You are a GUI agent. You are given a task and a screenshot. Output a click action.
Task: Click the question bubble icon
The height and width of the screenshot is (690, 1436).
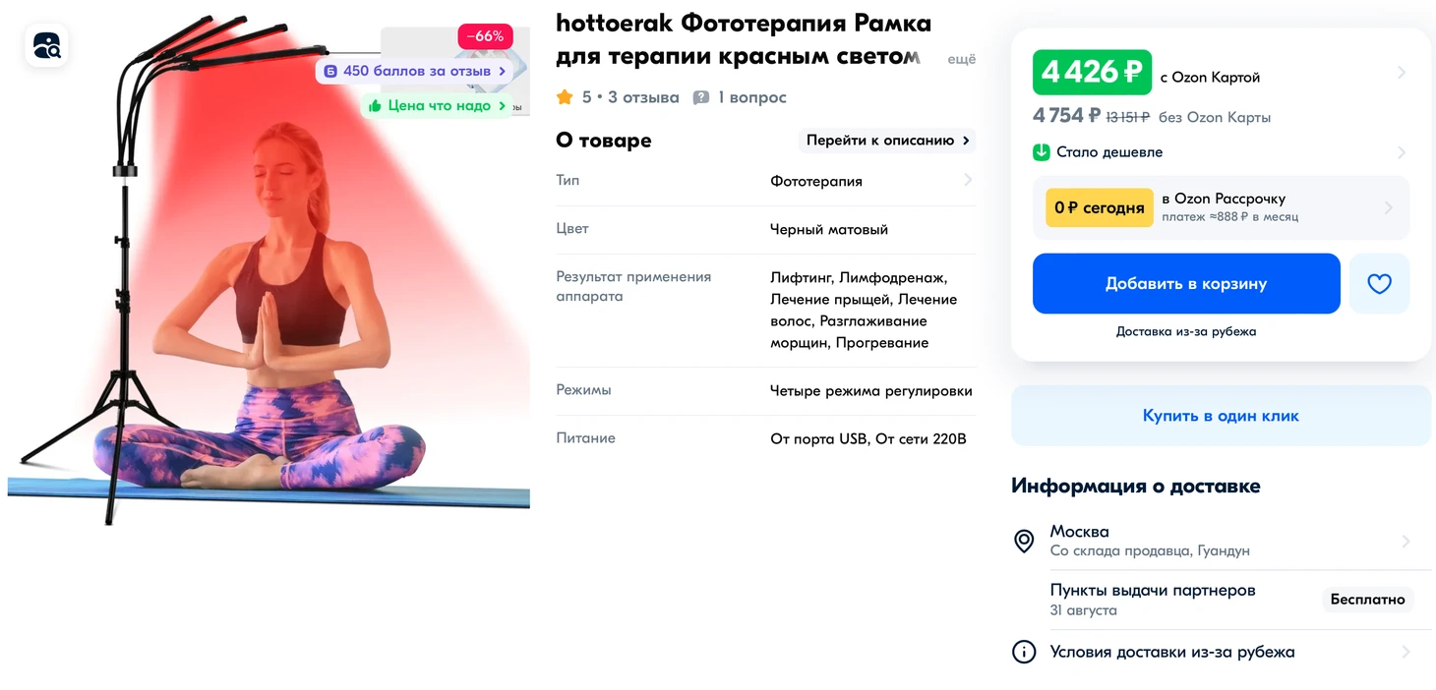tap(701, 97)
